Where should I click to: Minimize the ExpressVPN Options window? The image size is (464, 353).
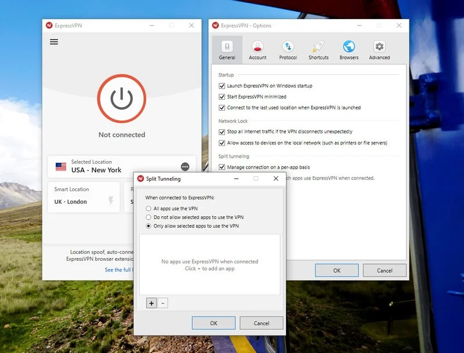pos(359,26)
